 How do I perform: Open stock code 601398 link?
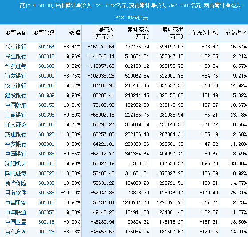pos(46,115)
